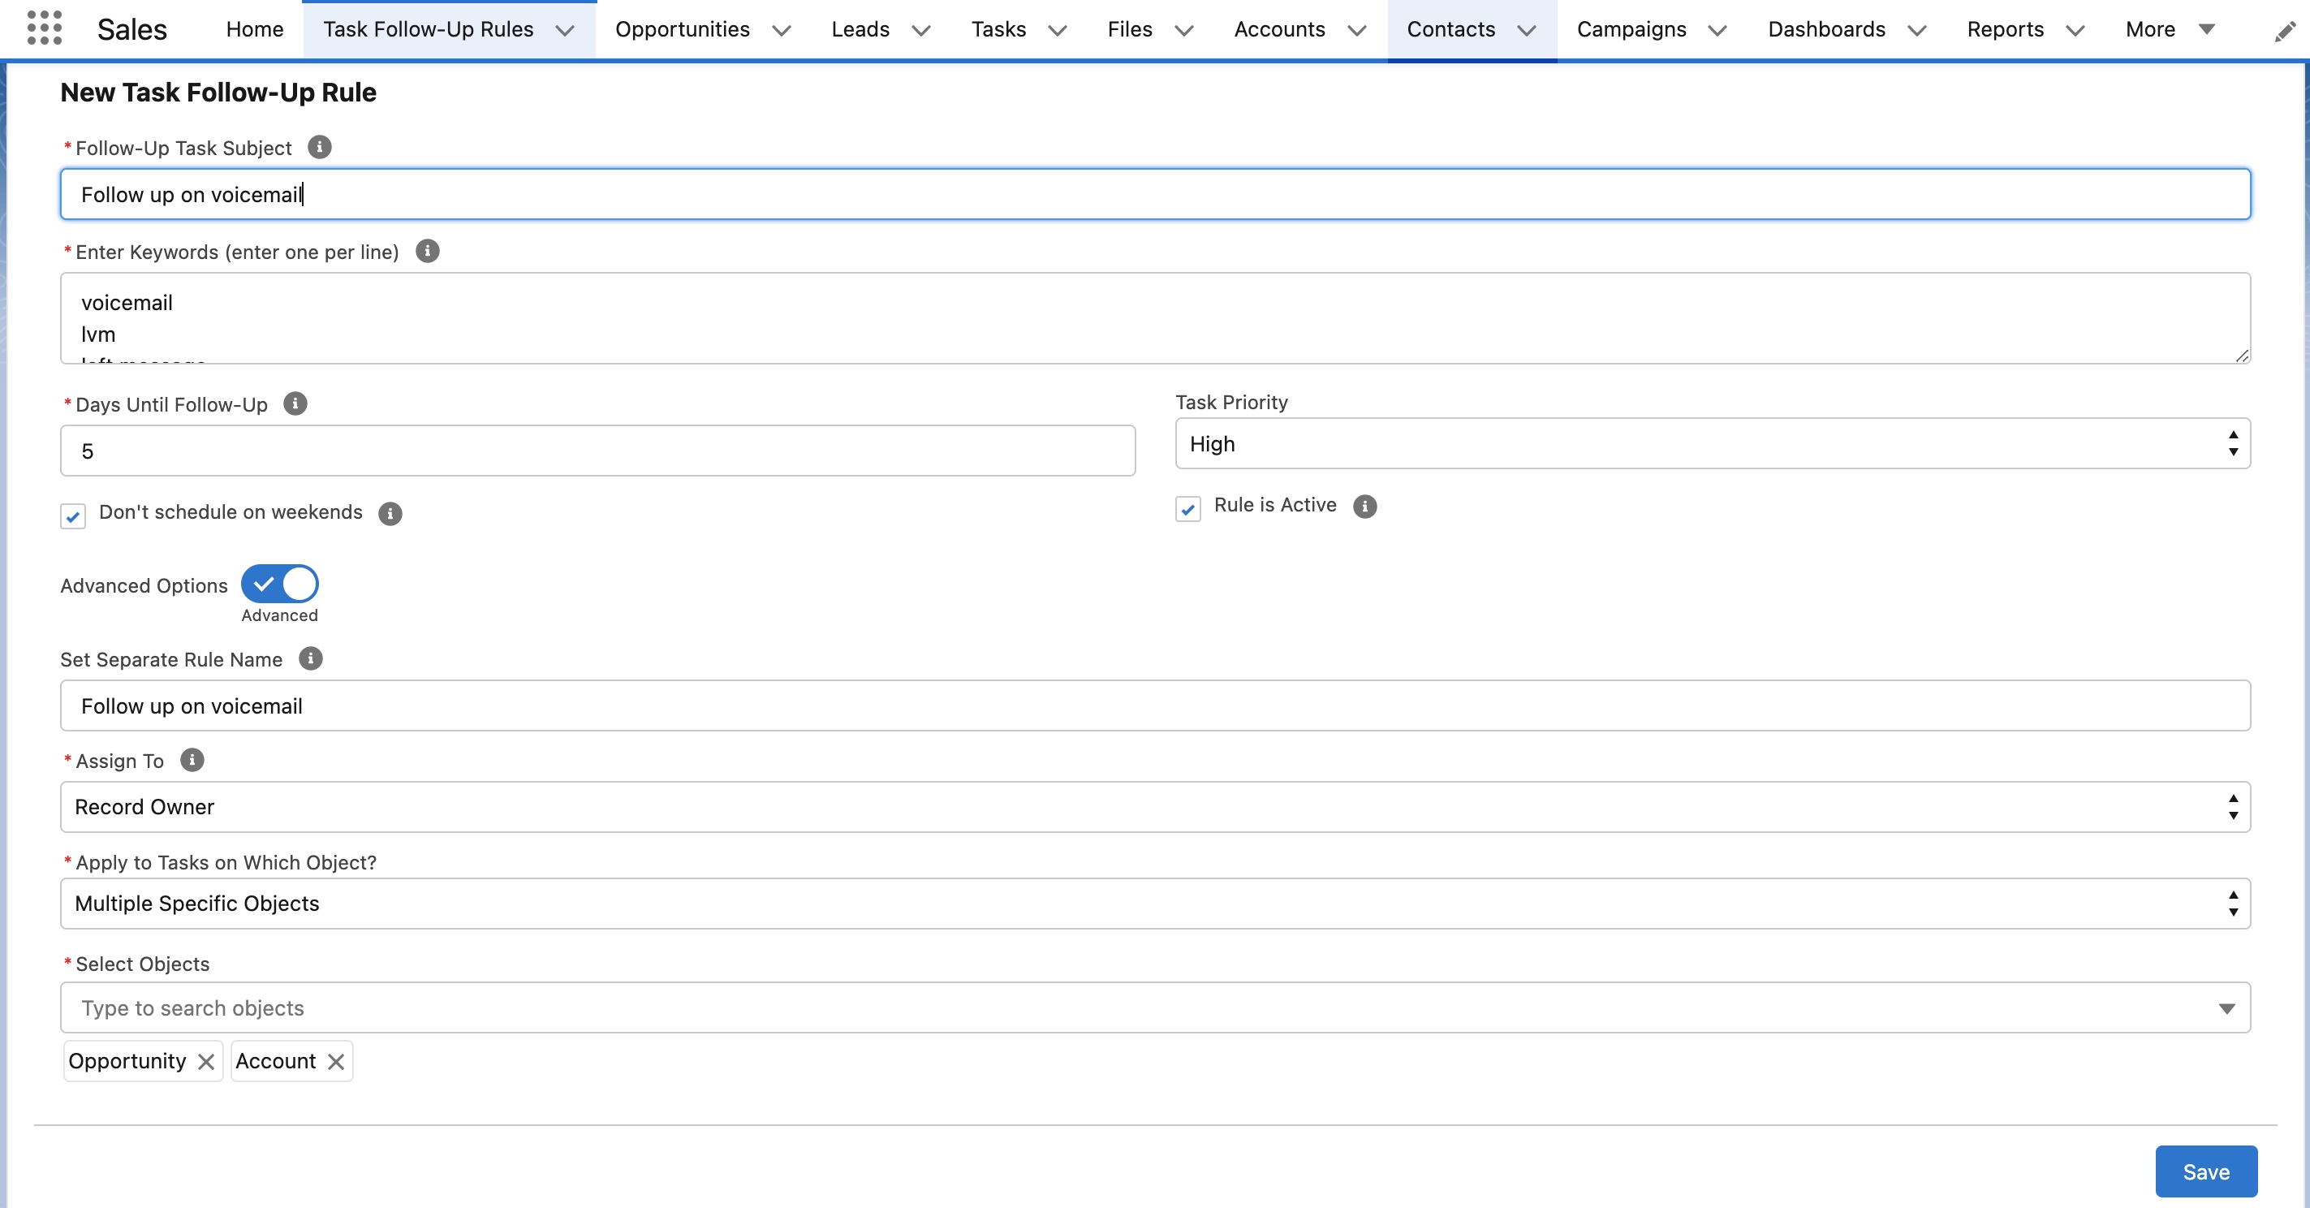Viewport: 2310px width, 1208px height.
Task: Remove the Account object pill
Action: (x=336, y=1062)
